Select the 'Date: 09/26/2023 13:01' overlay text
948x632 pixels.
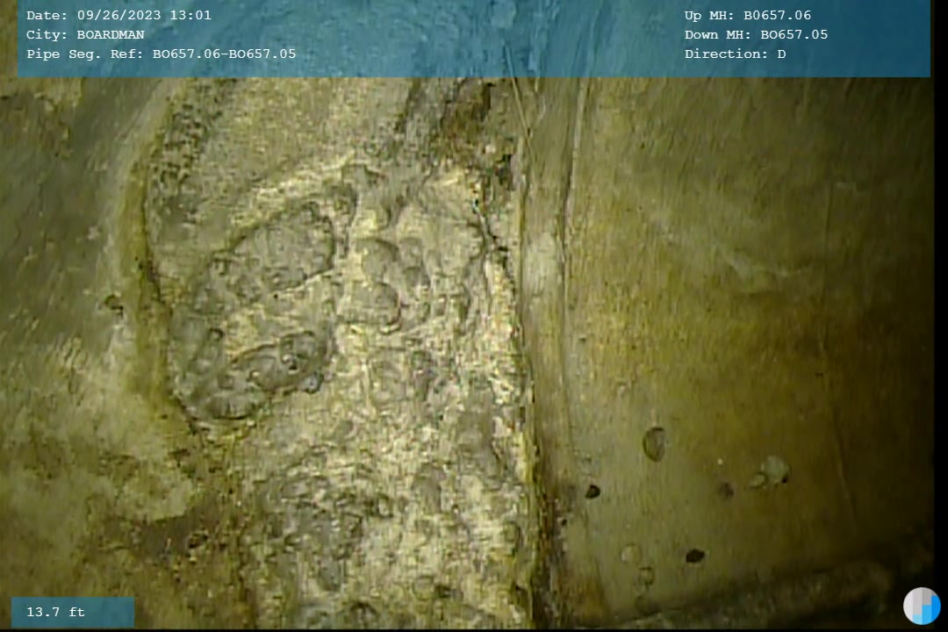[119, 15]
